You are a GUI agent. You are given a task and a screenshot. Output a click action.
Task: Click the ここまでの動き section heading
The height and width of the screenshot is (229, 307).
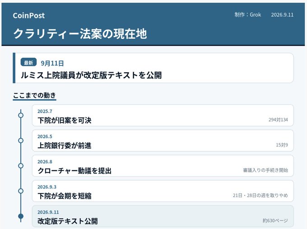(34, 96)
